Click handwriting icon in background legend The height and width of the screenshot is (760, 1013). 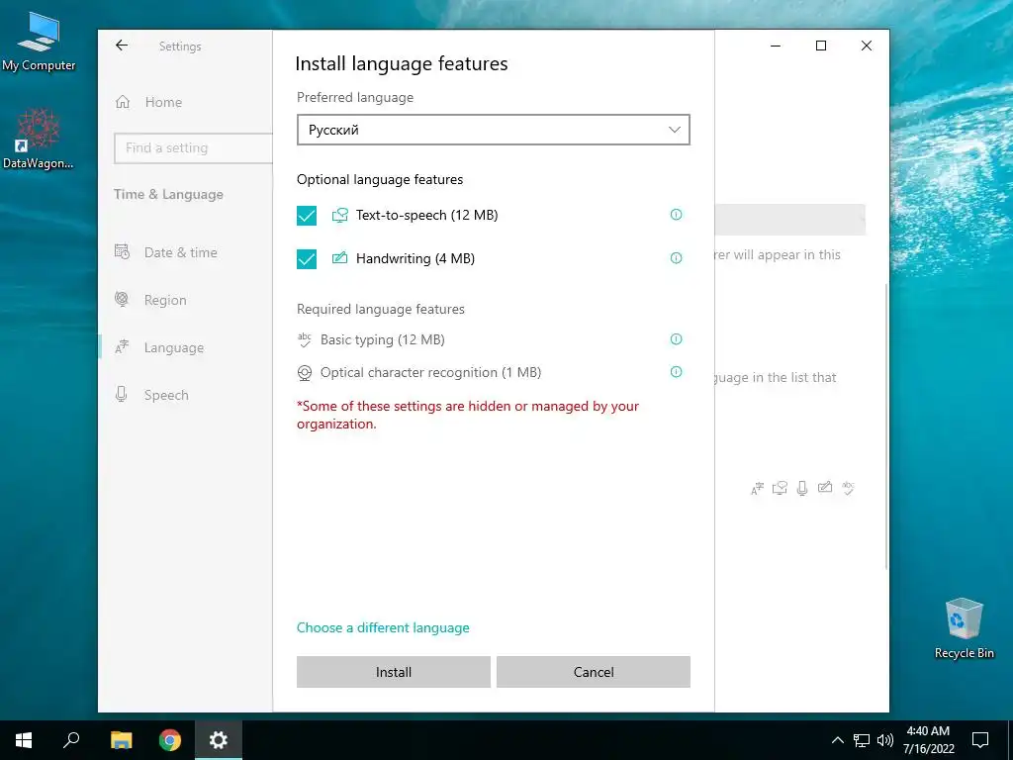tap(825, 487)
